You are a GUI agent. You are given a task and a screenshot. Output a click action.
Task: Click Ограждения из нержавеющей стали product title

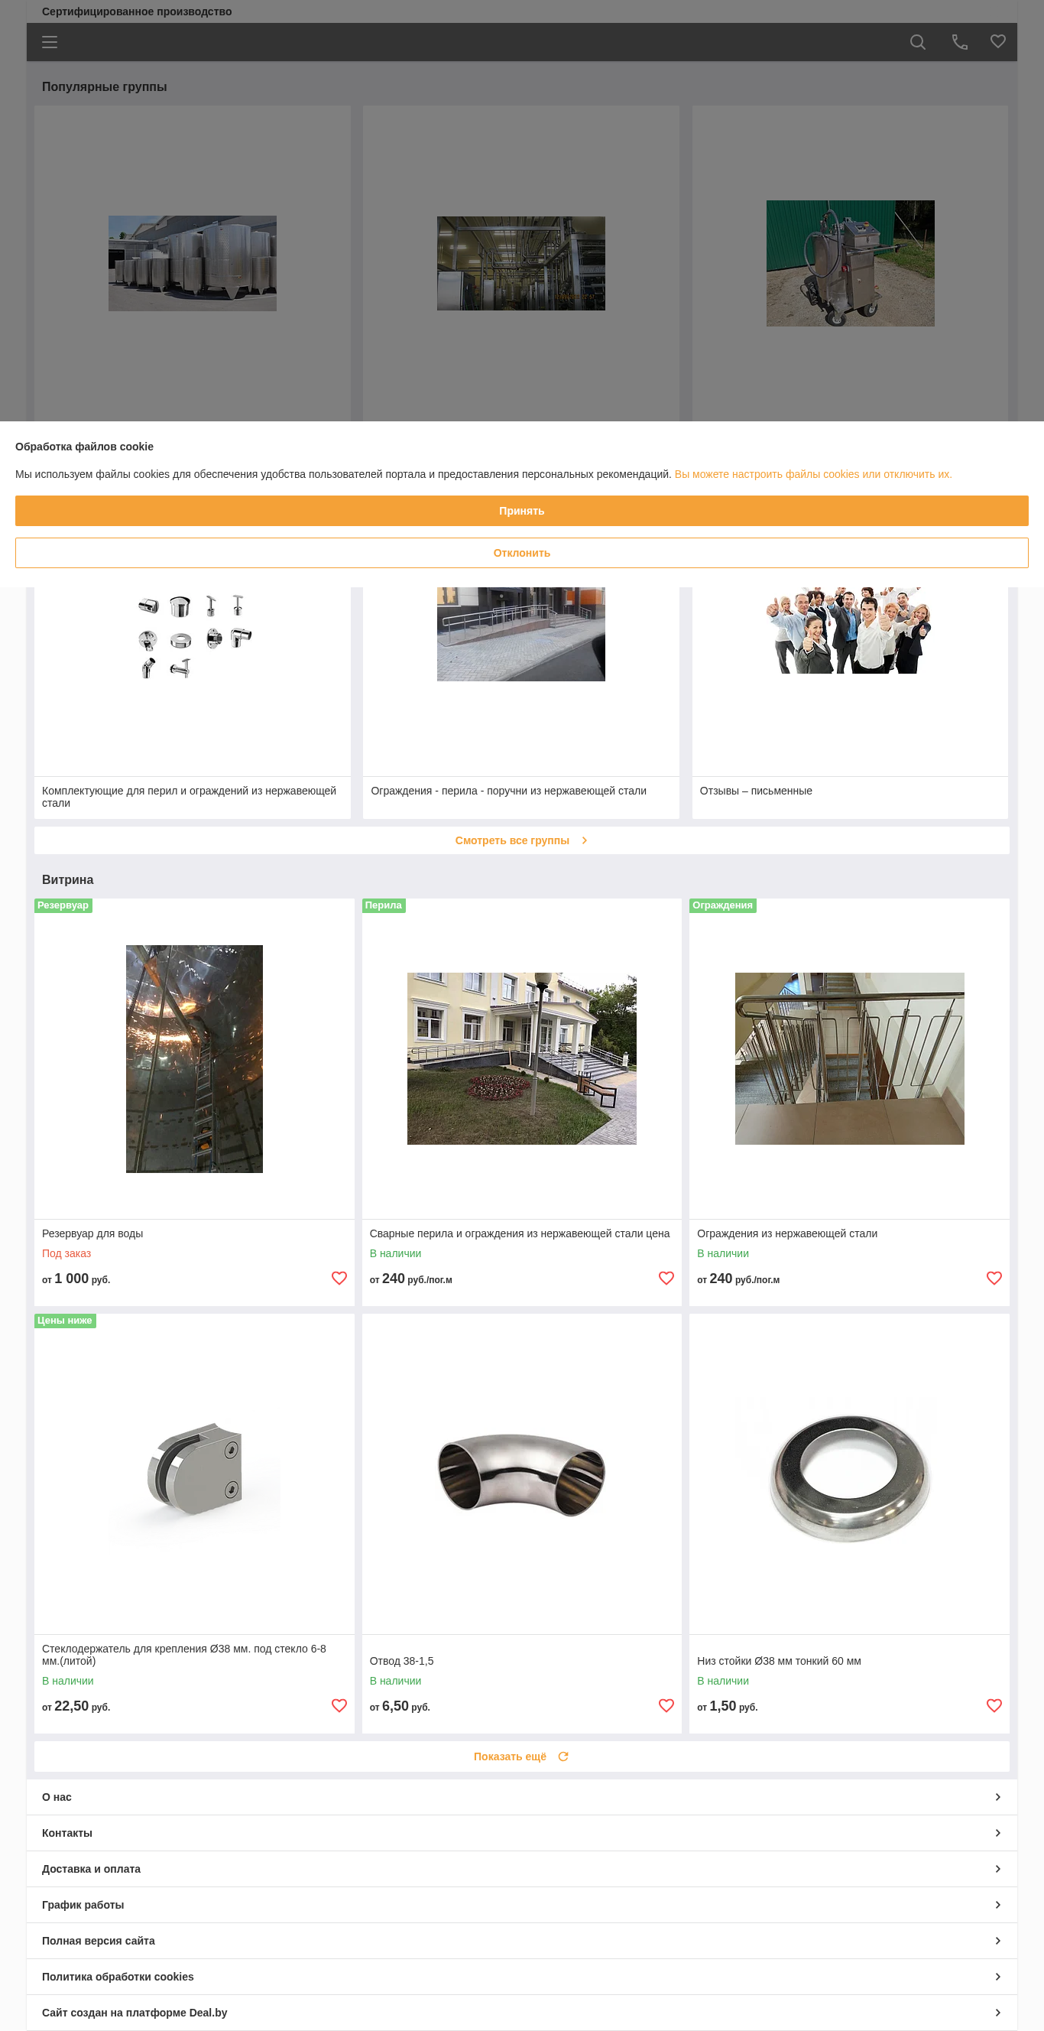click(787, 1233)
